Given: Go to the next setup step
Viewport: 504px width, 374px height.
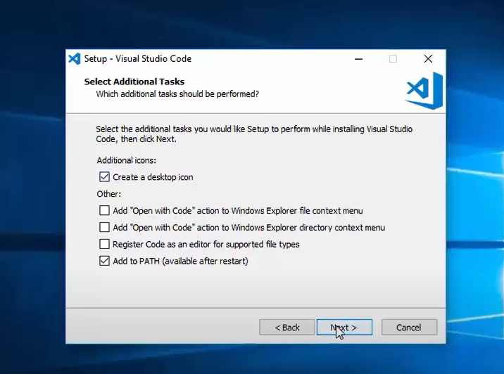Looking at the screenshot, I should (x=345, y=327).
